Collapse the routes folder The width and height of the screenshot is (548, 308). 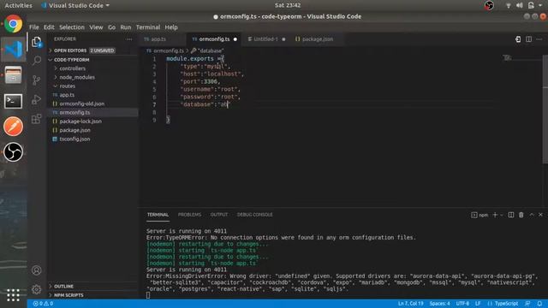click(67, 86)
